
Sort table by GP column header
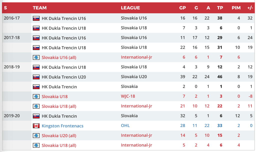pyautogui.click(x=182, y=8)
